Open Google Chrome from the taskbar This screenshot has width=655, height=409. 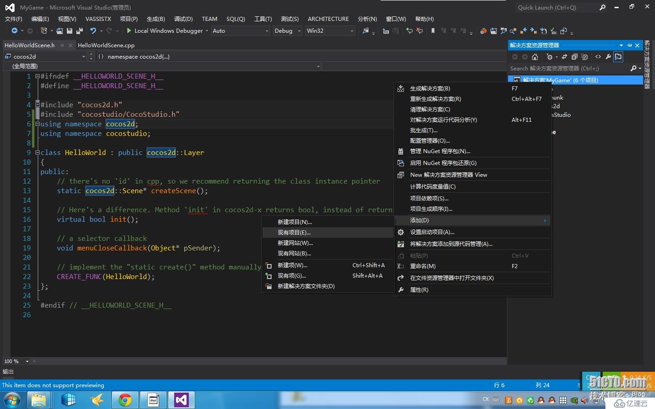(x=125, y=400)
